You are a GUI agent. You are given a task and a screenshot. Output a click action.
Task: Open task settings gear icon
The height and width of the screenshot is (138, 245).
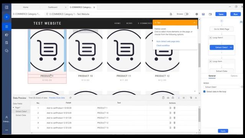(x=197, y=14)
